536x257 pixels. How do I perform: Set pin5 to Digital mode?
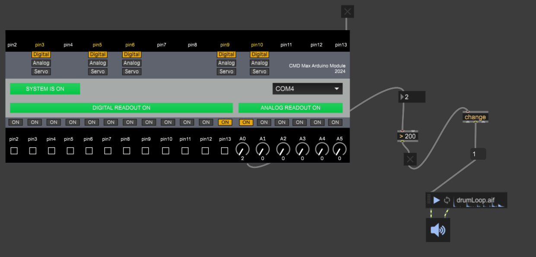click(98, 54)
